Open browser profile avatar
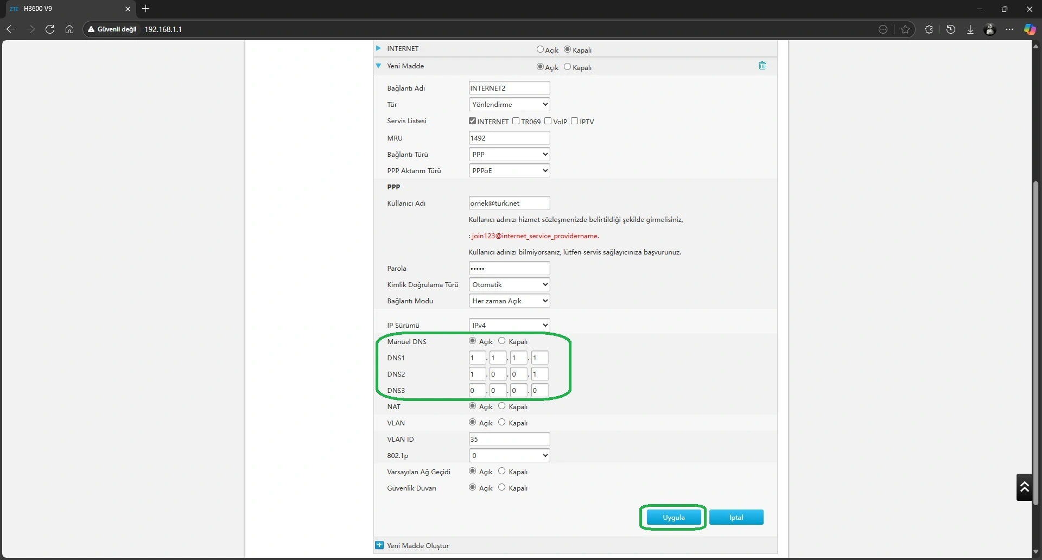The image size is (1042, 560). coord(990,29)
